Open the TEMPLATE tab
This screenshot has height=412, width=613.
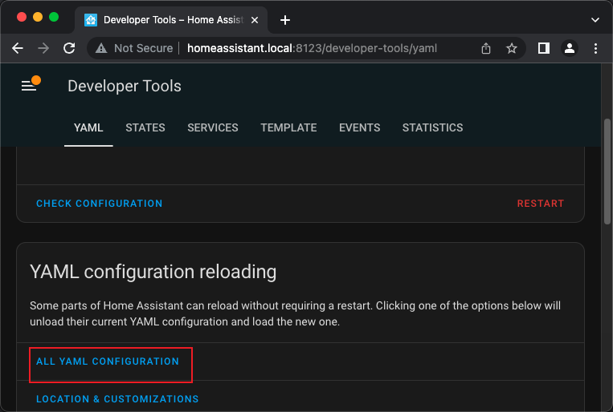pyautogui.click(x=288, y=128)
